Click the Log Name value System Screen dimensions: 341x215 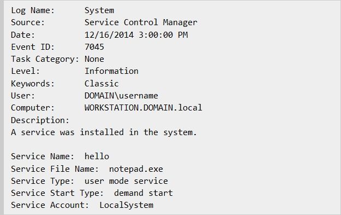99,11
